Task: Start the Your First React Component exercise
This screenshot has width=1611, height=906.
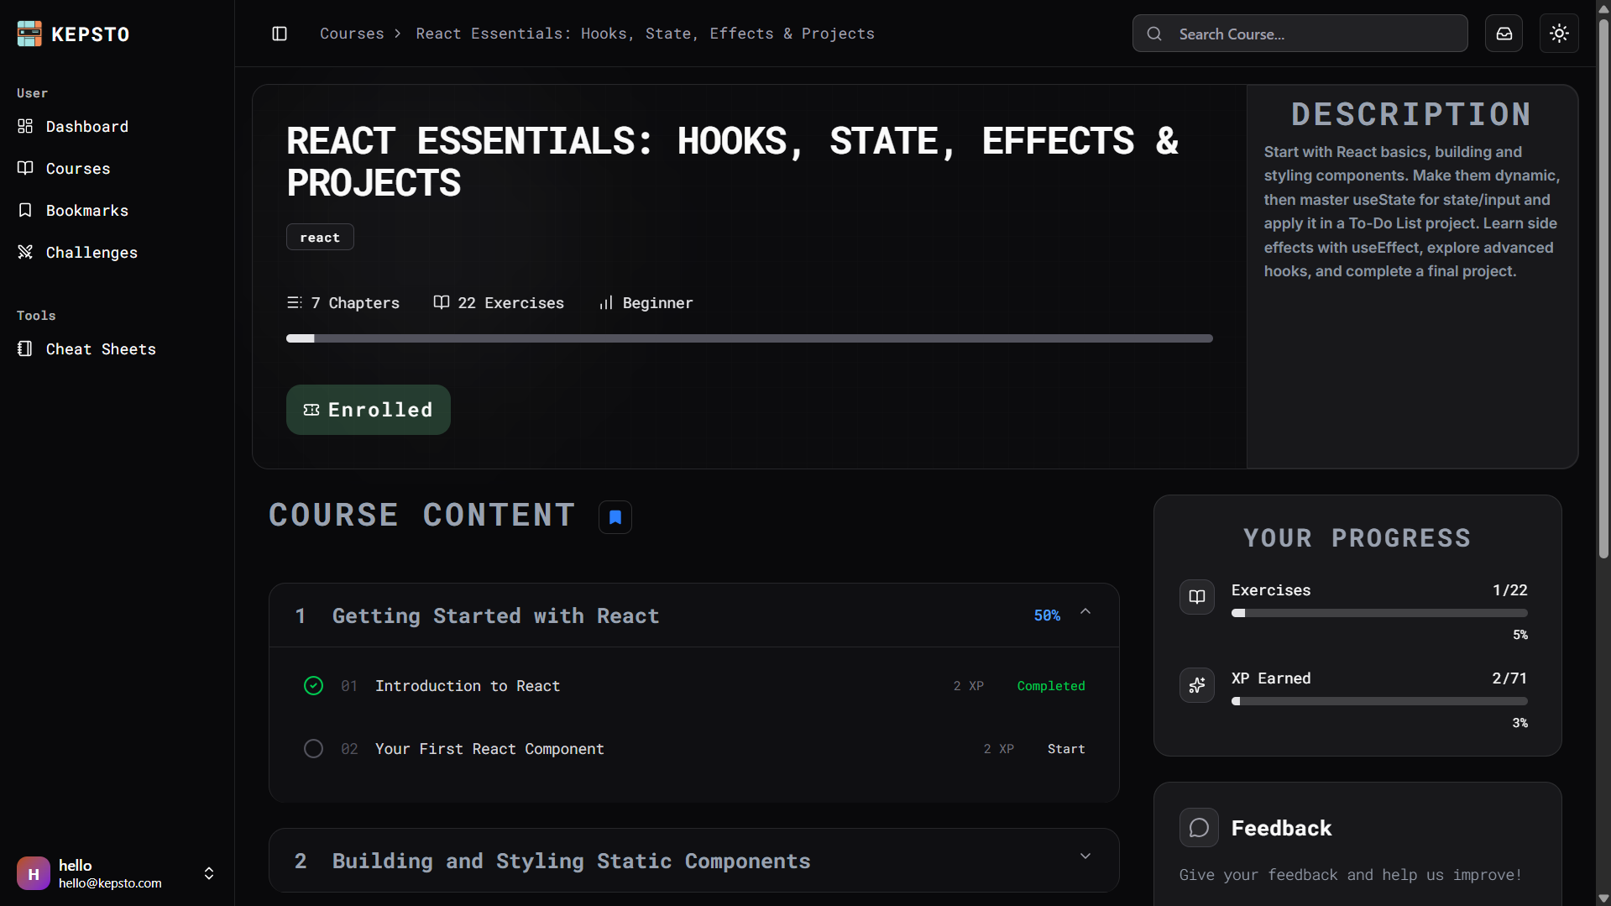Action: pyautogui.click(x=1066, y=748)
